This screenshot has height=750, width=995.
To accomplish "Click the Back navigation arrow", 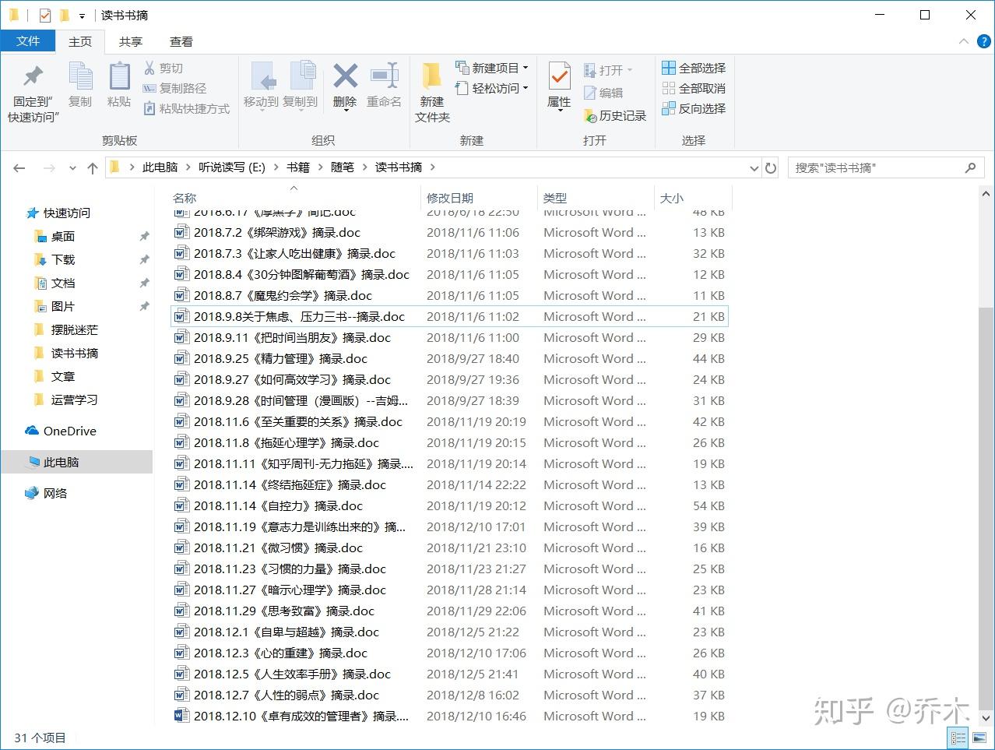I will click(19, 167).
